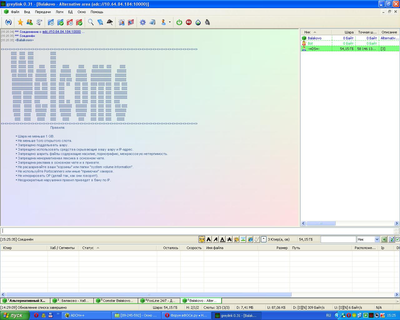This screenshot has height=320, width=400.
Task: Click the adc://10.64.84.184:10000 link
Action: coord(62,32)
